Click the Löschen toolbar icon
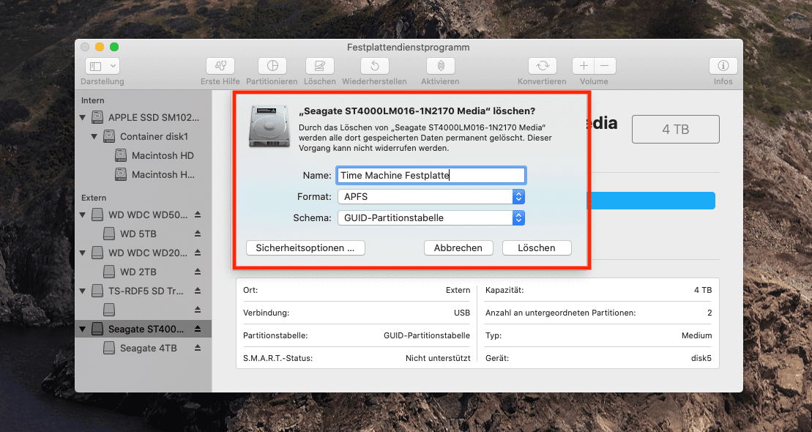 click(319, 66)
